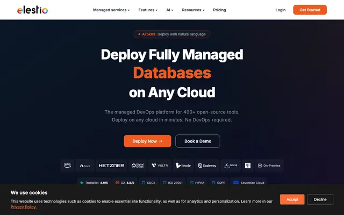Click the Deploy Now button
This screenshot has height=215, width=344.
(147, 141)
